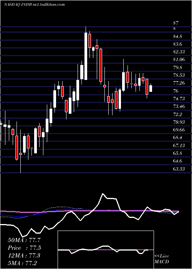The height and width of the screenshot is (269, 192).
Task: Select the 83.6 price axis label
Action: click(x=177, y=44)
